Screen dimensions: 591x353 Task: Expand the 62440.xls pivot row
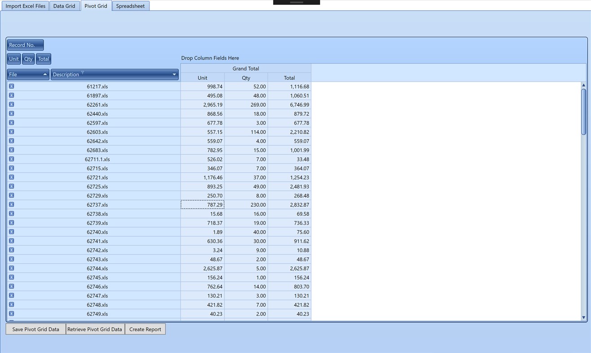click(11, 113)
